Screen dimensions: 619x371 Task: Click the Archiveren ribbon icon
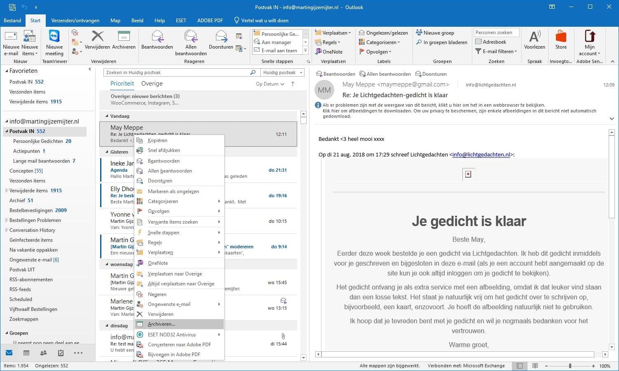pos(124,41)
